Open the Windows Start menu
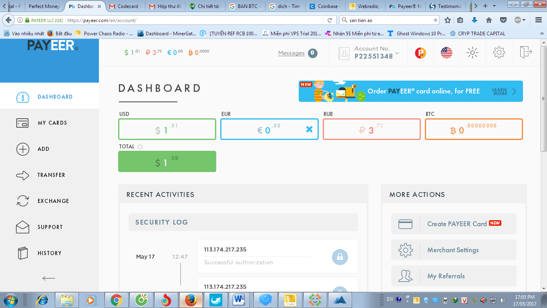The width and height of the screenshot is (547, 308). click(10, 300)
